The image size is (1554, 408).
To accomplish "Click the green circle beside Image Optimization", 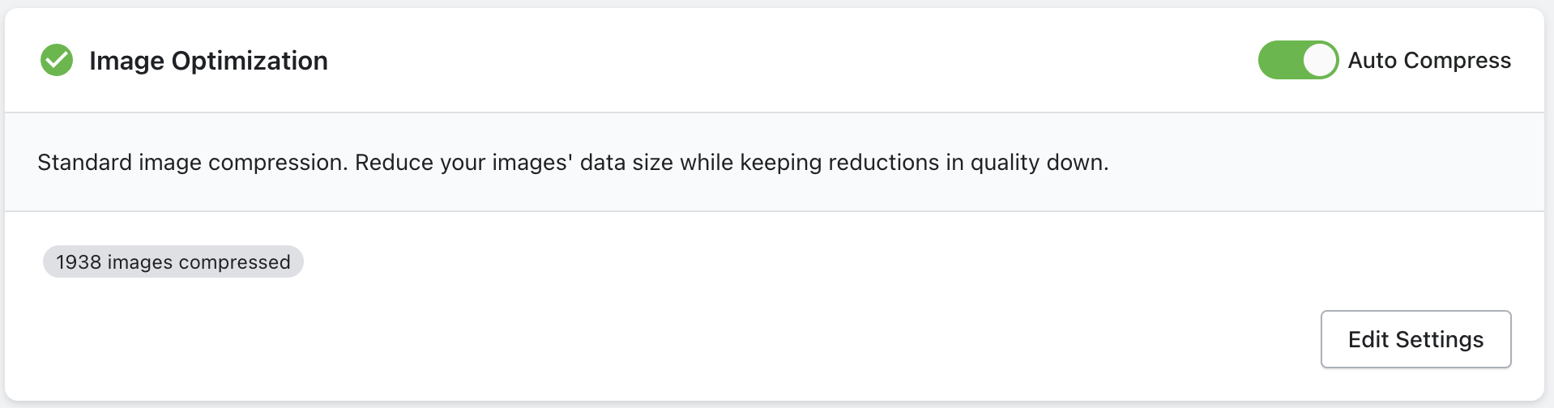I will (57, 60).
